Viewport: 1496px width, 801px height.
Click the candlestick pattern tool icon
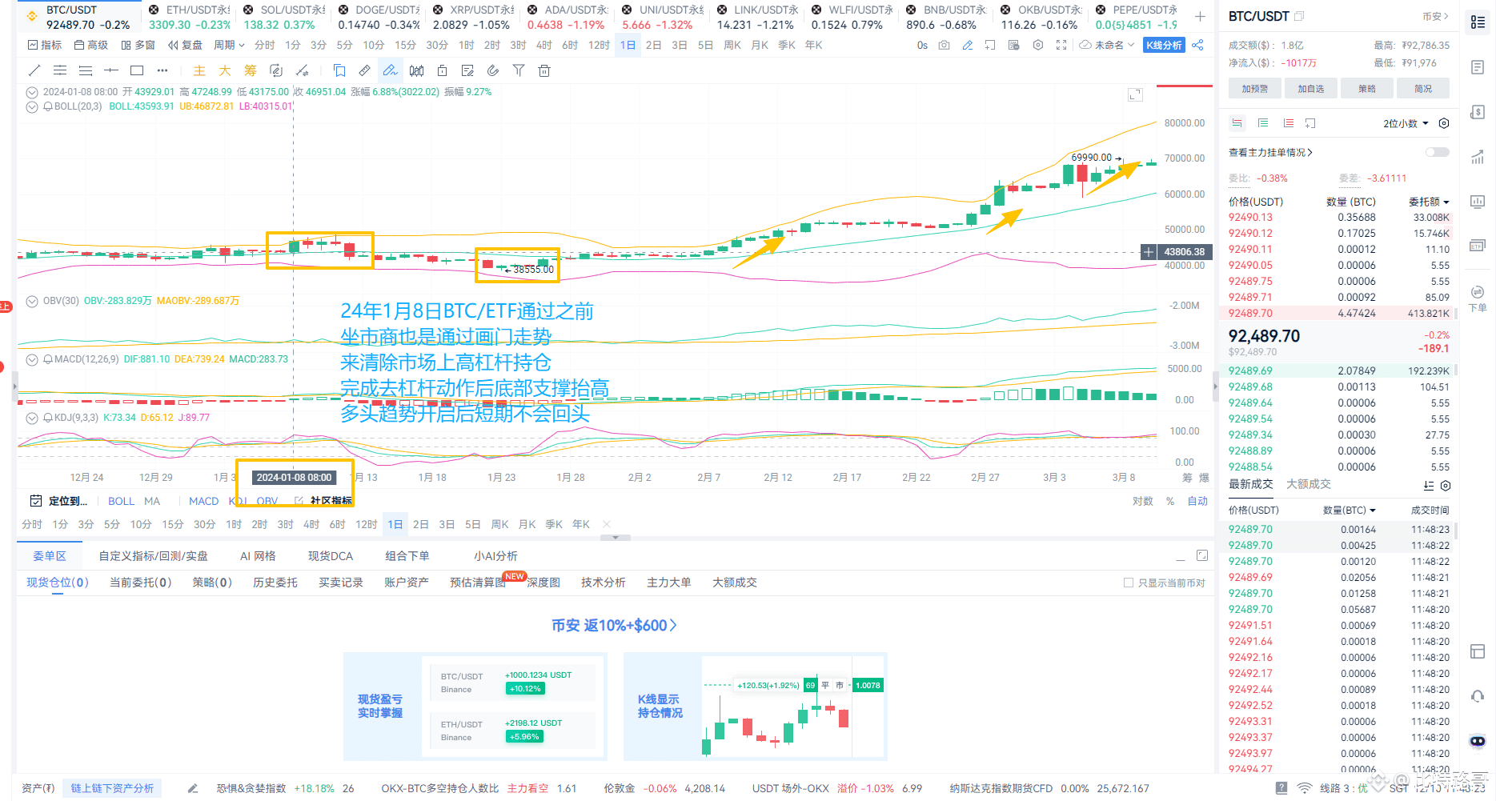[x=416, y=70]
